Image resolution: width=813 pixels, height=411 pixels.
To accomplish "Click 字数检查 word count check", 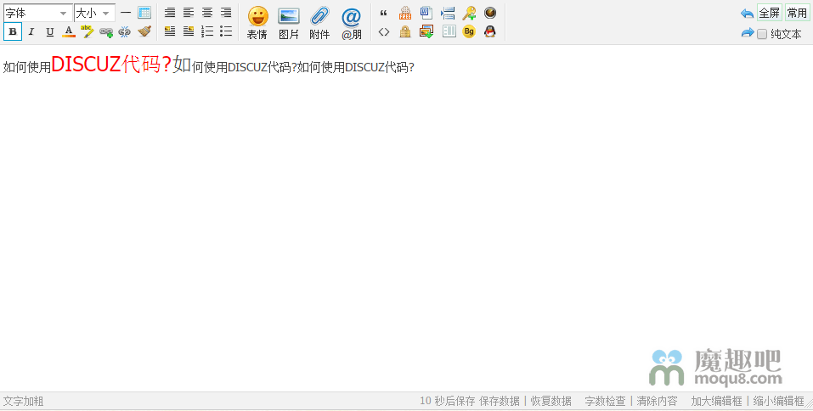I will pyautogui.click(x=605, y=401).
